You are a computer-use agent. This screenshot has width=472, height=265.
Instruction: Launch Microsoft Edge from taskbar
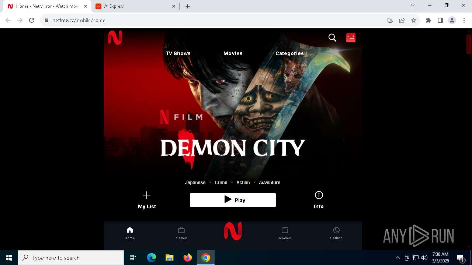pos(152,258)
